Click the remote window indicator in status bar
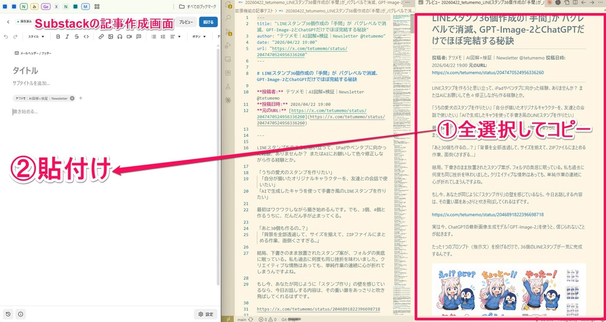Screen dimensions: 606x322 228,319
